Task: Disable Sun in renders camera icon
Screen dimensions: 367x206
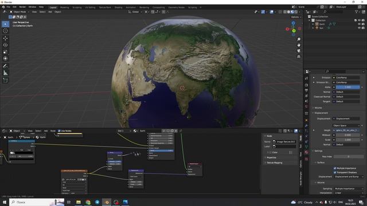Action: (363, 28)
